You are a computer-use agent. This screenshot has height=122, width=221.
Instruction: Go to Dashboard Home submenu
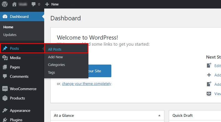[x=8, y=27]
